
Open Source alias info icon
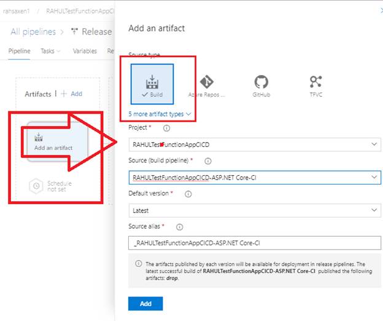point(179,227)
